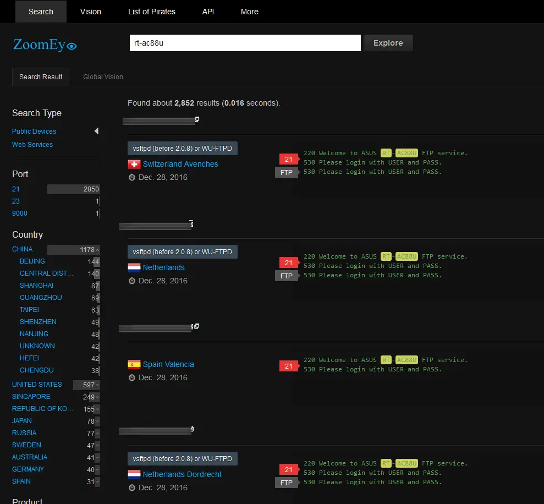Viewport: 544px width, 504px height.
Task: Open Switzerland Avenches location link
Action: pos(180,164)
